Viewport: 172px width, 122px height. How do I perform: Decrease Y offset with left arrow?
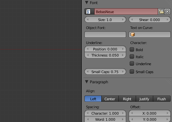[132, 119]
